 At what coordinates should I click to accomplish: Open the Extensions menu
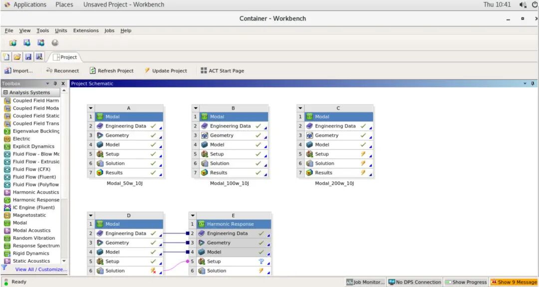[86, 30]
